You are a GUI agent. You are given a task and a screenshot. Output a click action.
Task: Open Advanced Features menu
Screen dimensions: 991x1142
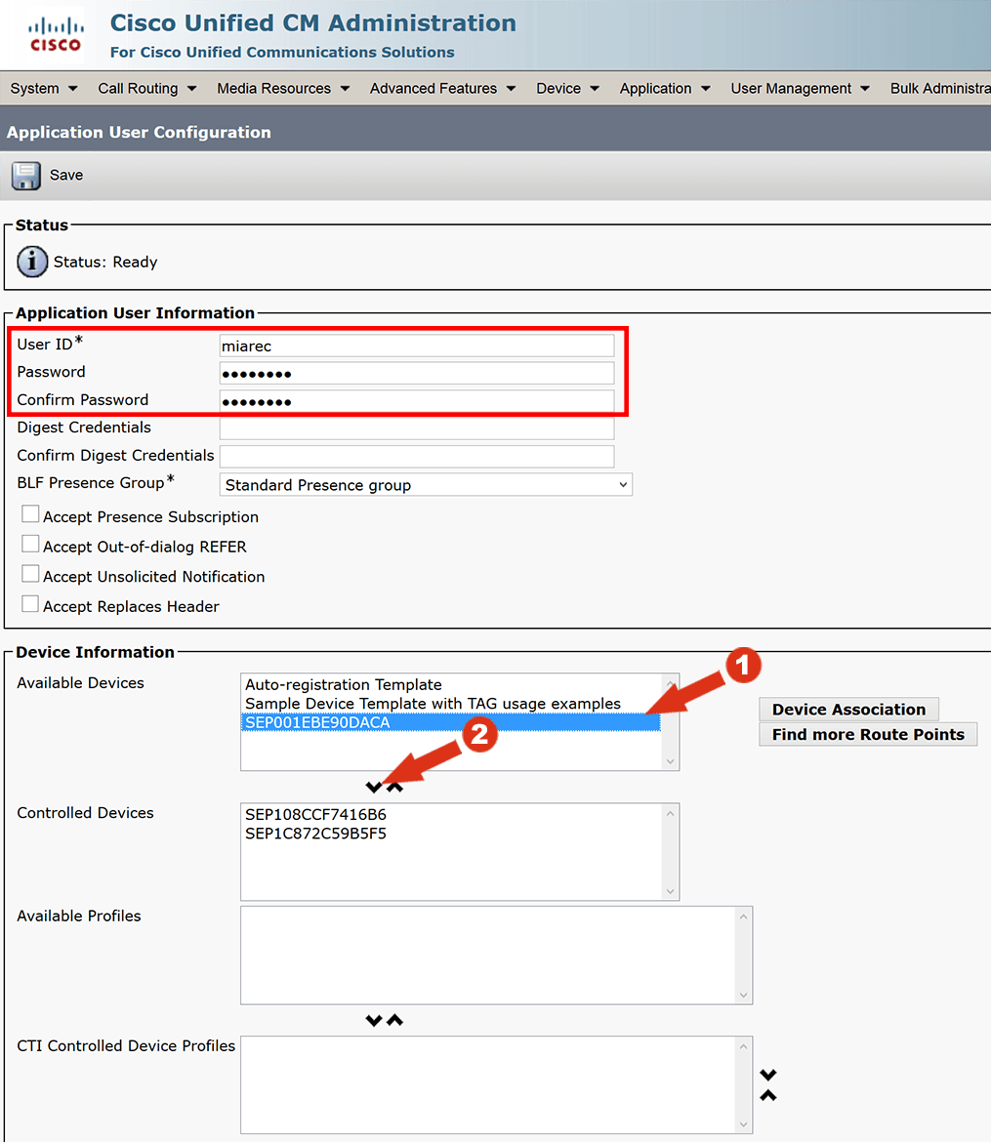click(443, 89)
